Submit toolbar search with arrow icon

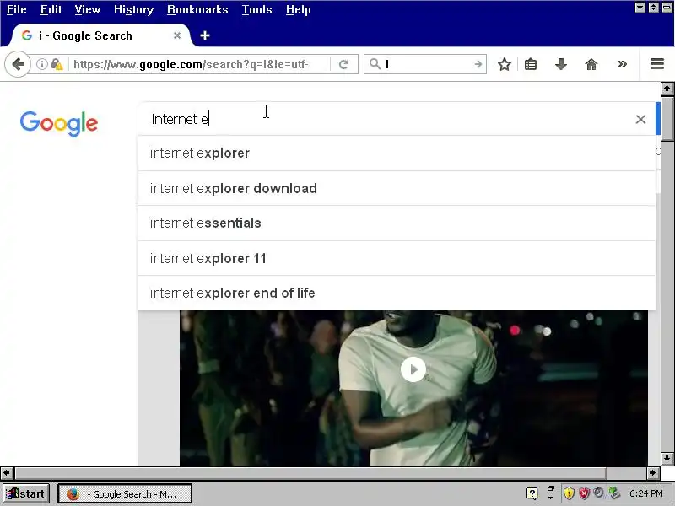pos(478,64)
